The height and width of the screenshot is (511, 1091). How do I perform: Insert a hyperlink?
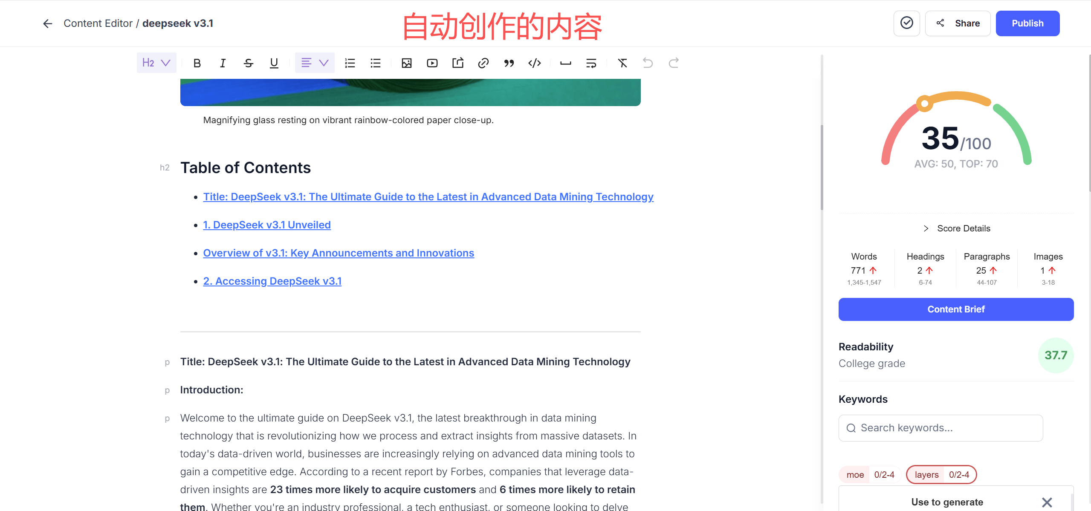click(x=483, y=63)
